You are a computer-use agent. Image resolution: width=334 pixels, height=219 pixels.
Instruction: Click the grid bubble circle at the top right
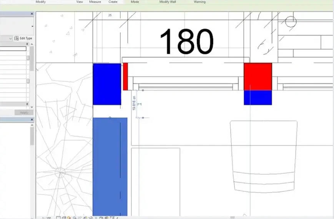point(291,22)
